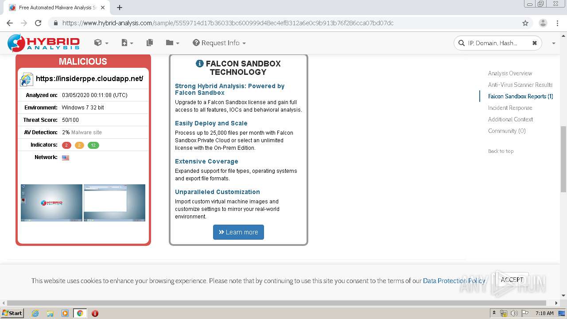Click the Easily Deploy and Scale heading
Screen dimensions: 567x319
click(211, 123)
